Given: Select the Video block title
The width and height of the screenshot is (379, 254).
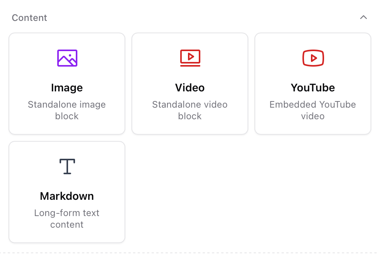Looking at the screenshot, I should pos(190,88).
